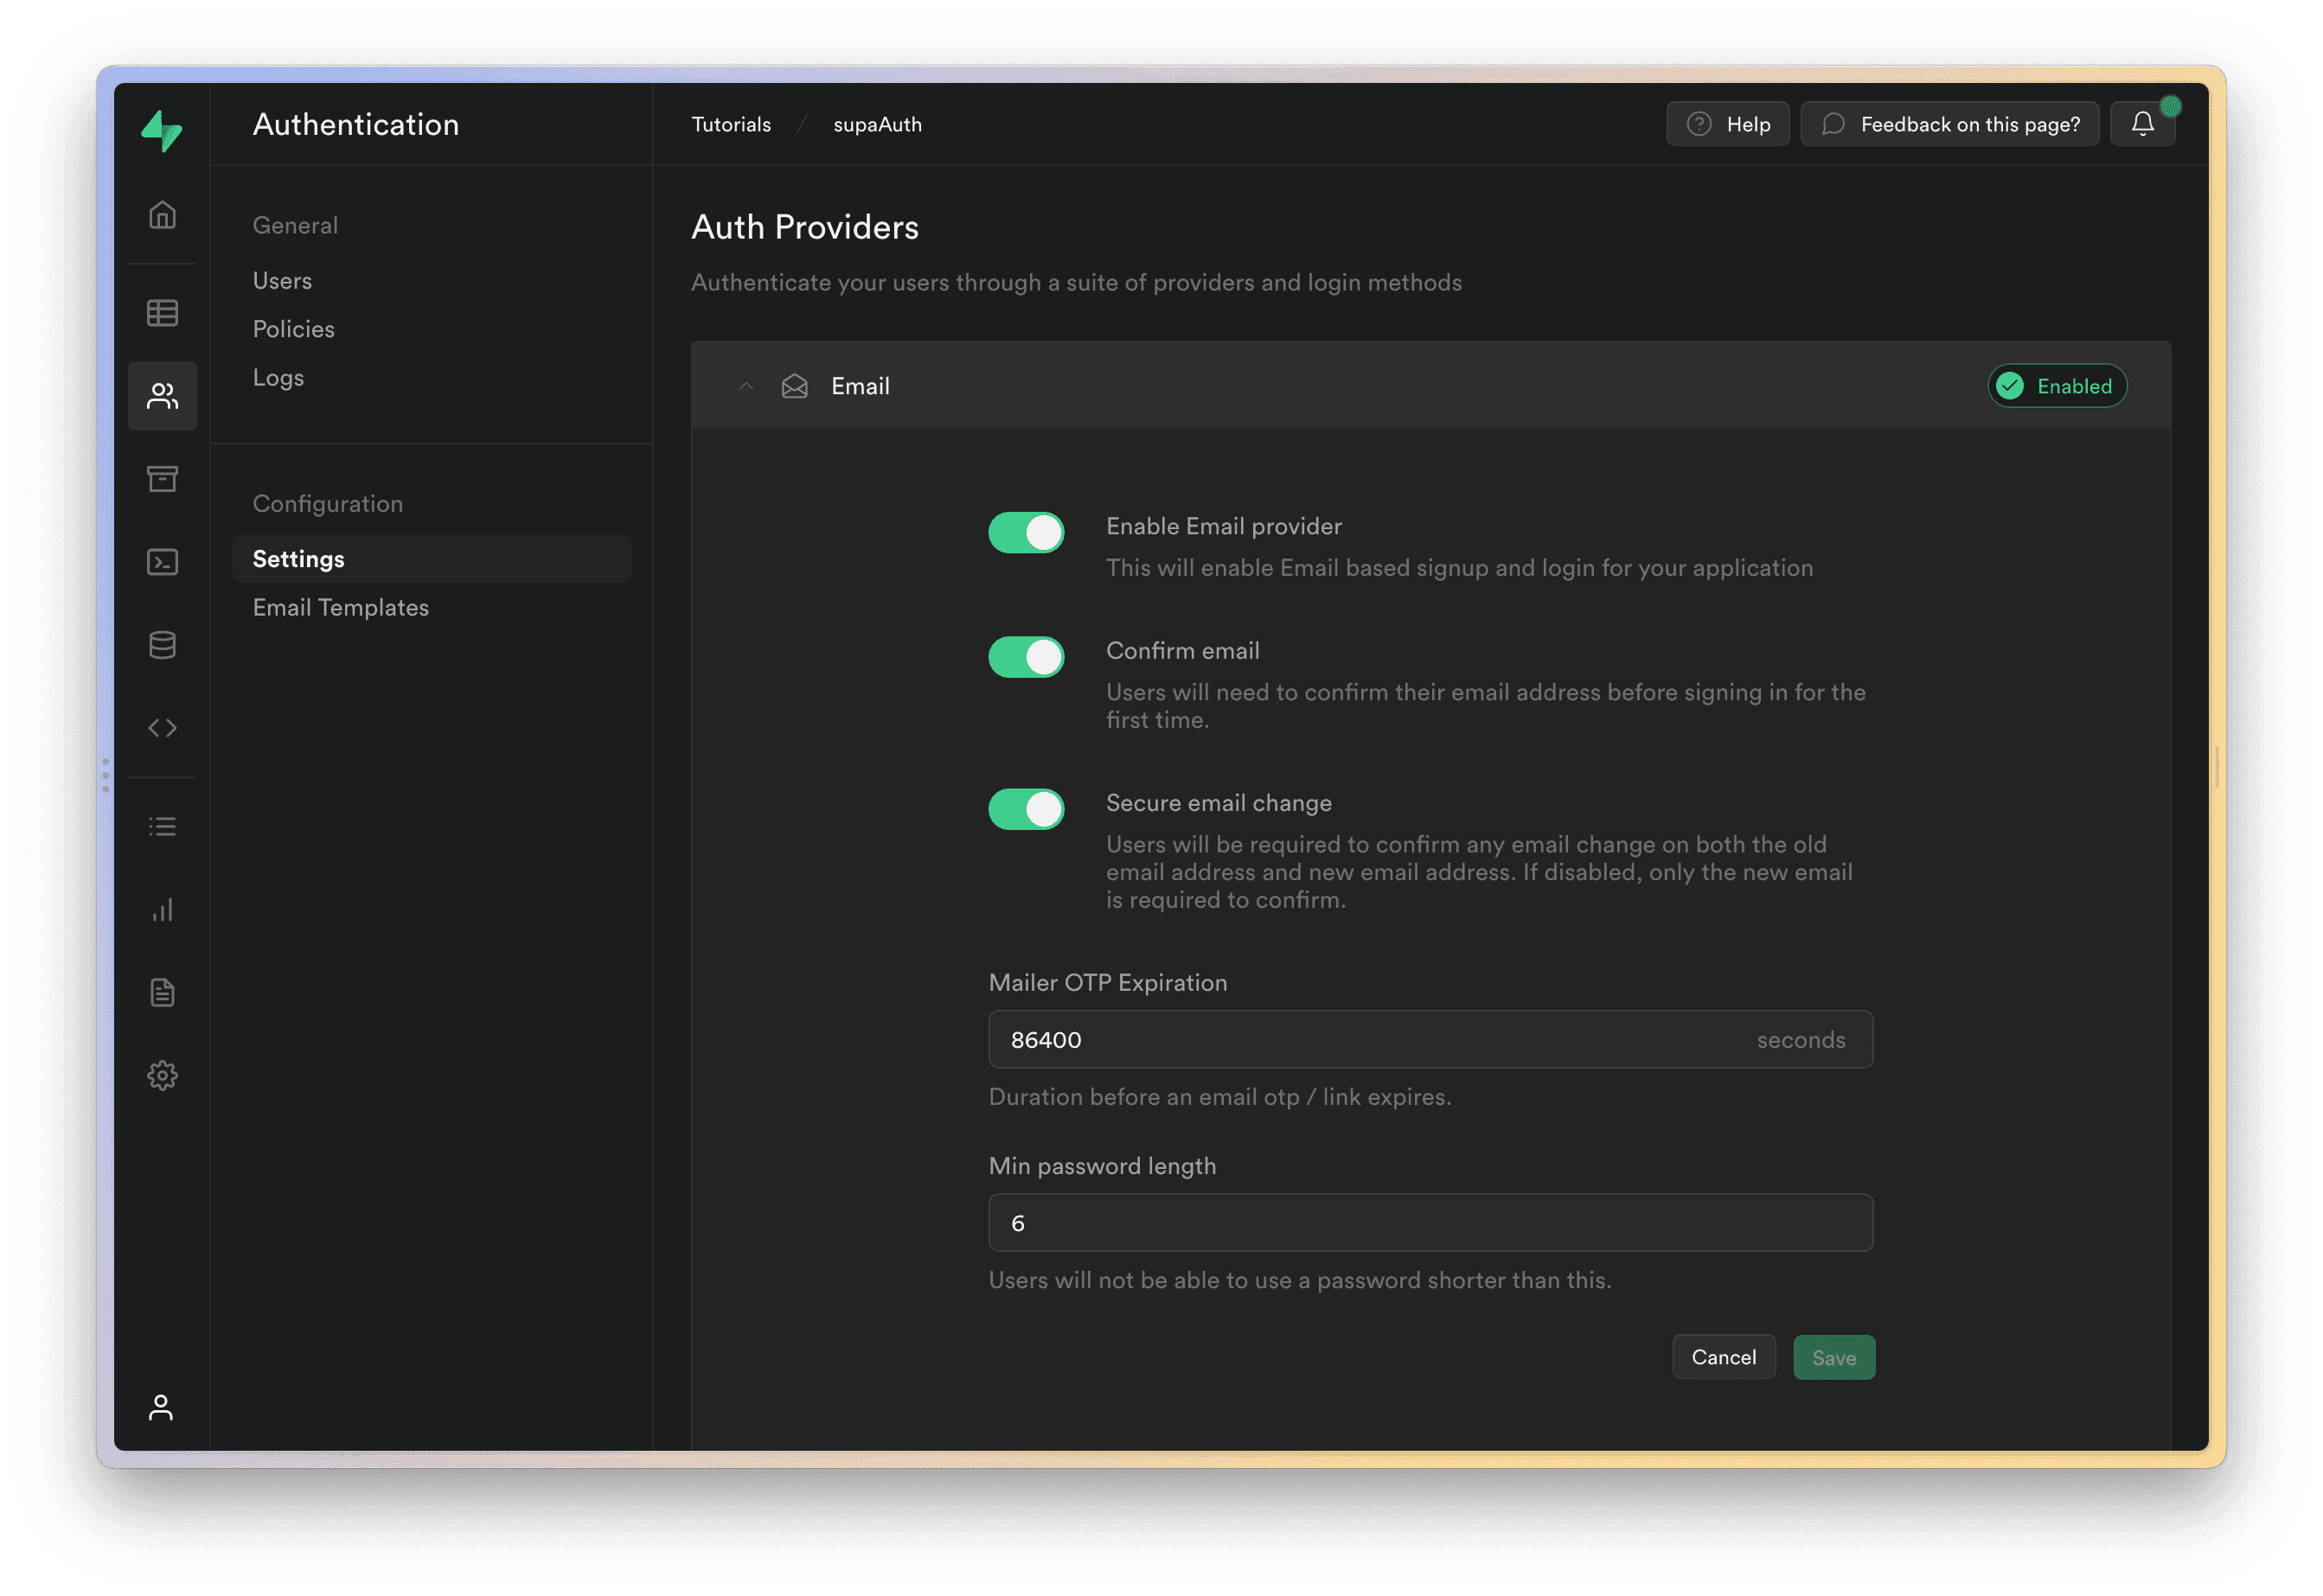Collapse the Email provider section
Viewport: 2323px width, 1596px height.
(746, 386)
